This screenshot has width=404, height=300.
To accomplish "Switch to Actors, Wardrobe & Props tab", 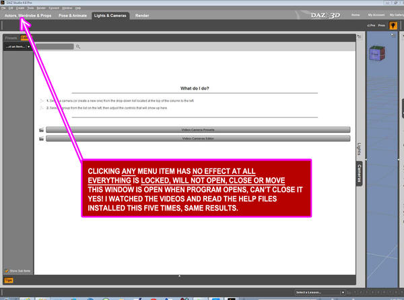I will [28, 16].
